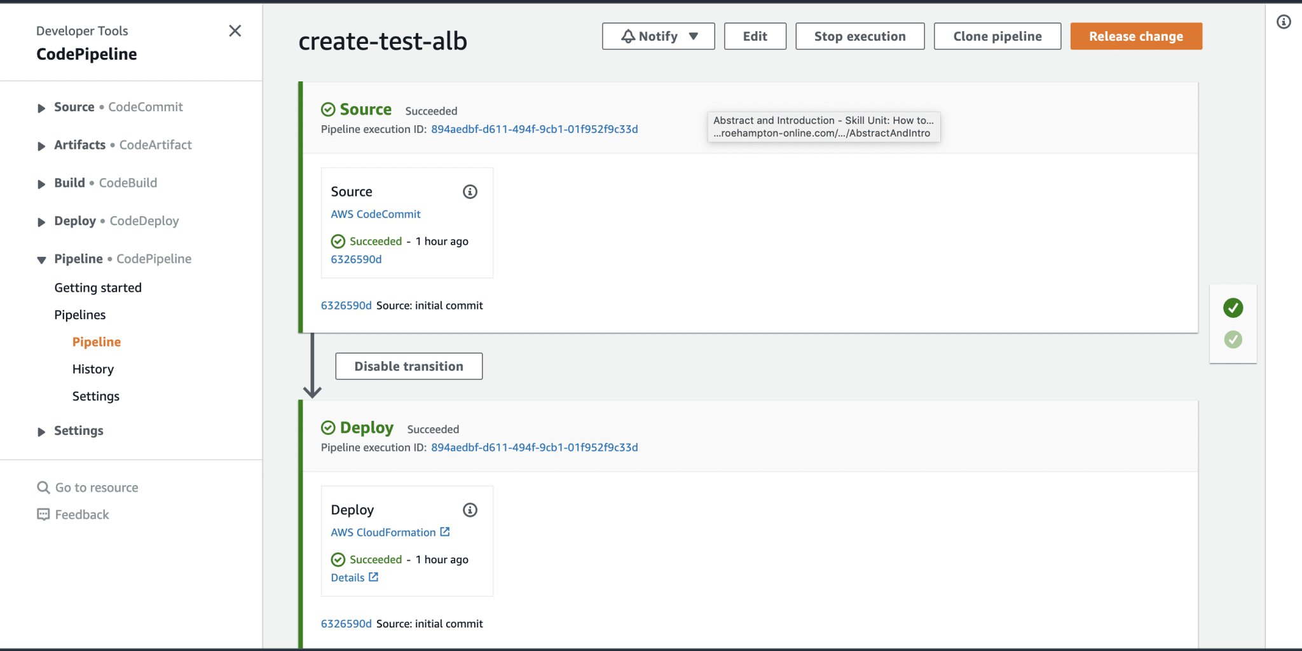Click the Feedback speech-bubble icon in sidebar
The height and width of the screenshot is (651, 1302).
pos(43,514)
